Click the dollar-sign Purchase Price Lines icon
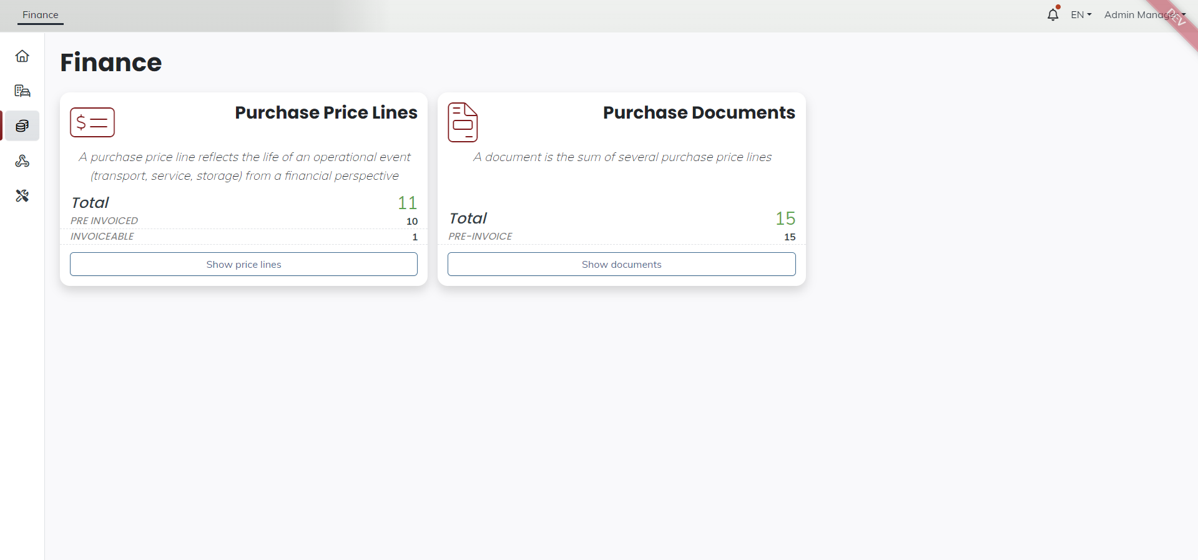This screenshot has height=560, width=1198. (92, 122)
